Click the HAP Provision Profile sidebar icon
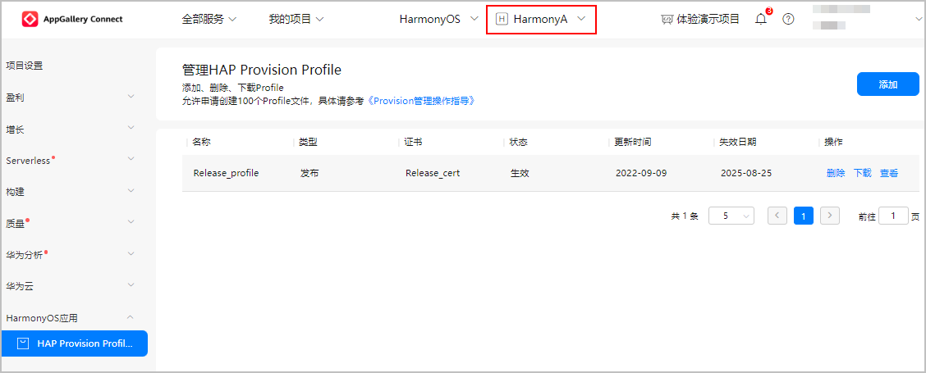Screen dimensions: 926x373 [23, 343]
